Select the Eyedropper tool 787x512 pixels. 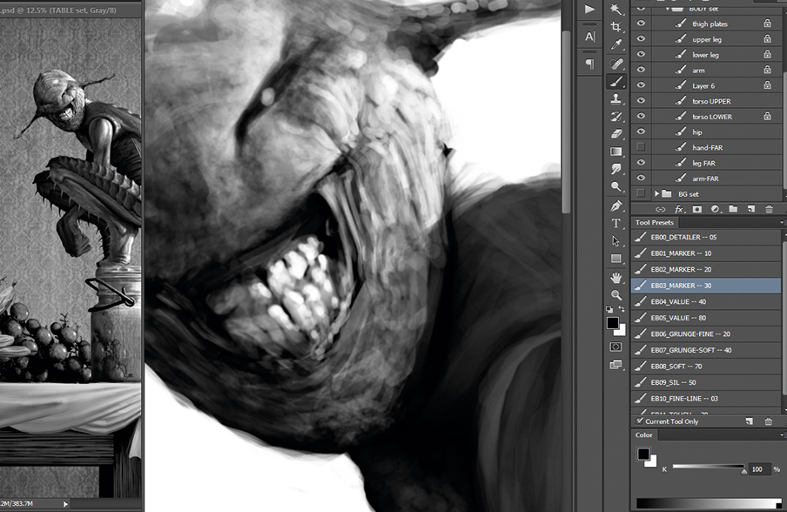(x=616, y=45)
